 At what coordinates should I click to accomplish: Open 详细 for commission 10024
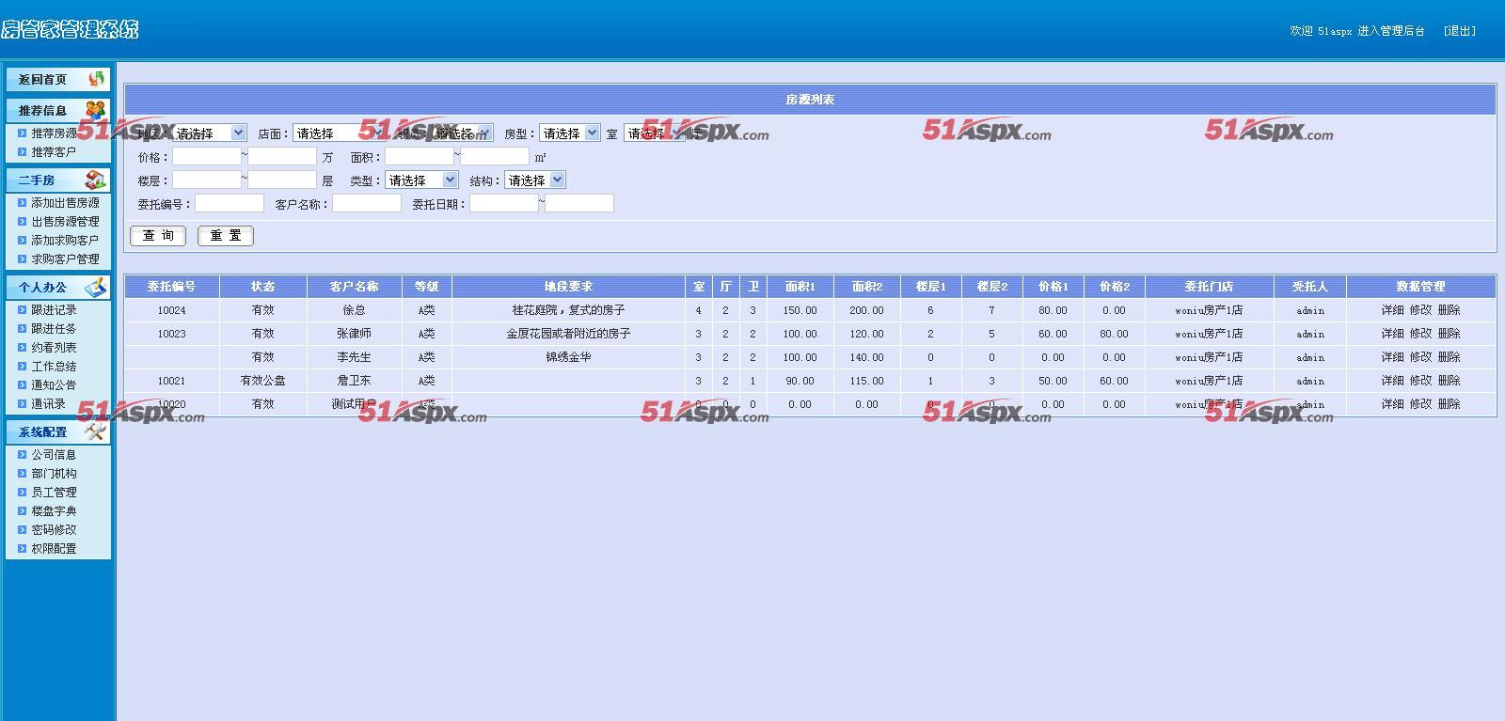pos(1392,309)
